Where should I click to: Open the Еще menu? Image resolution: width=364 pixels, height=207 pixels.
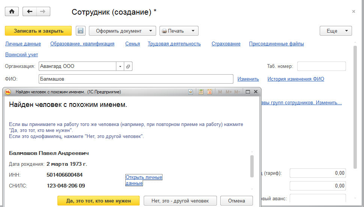[x=335, y=31]
